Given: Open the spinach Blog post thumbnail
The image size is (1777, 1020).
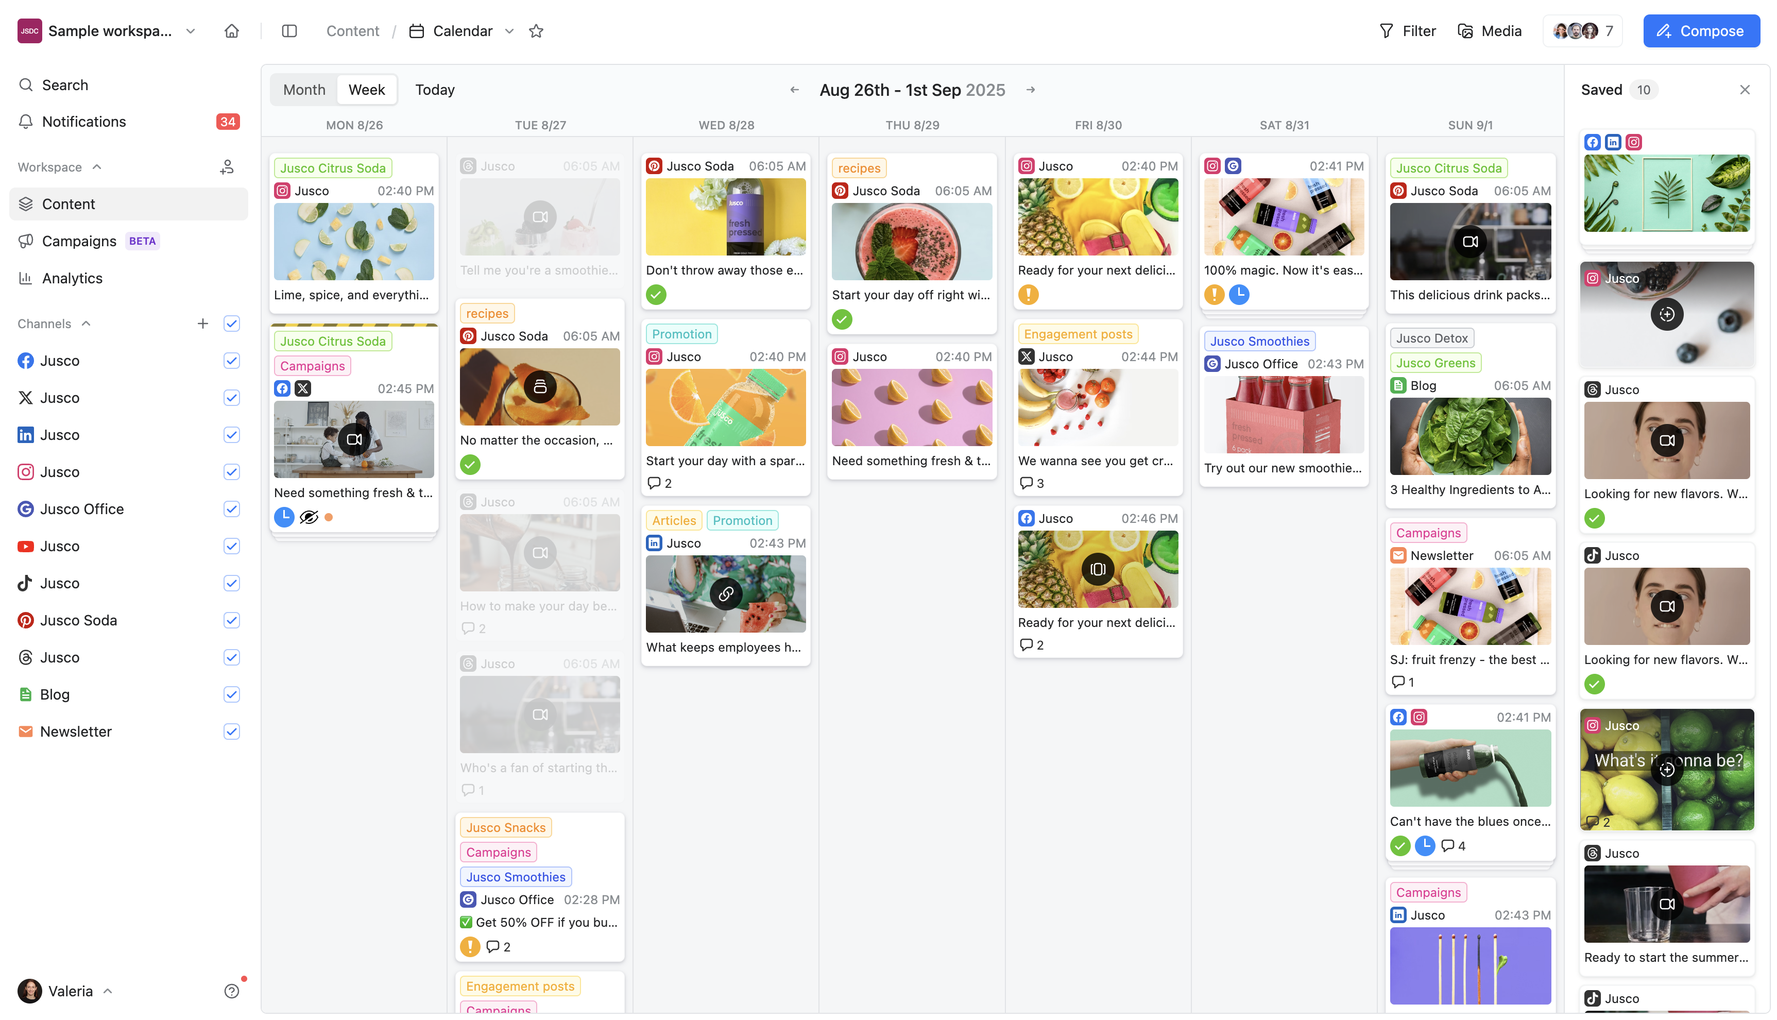Looking at the screenshot, I should [1470, 436].
